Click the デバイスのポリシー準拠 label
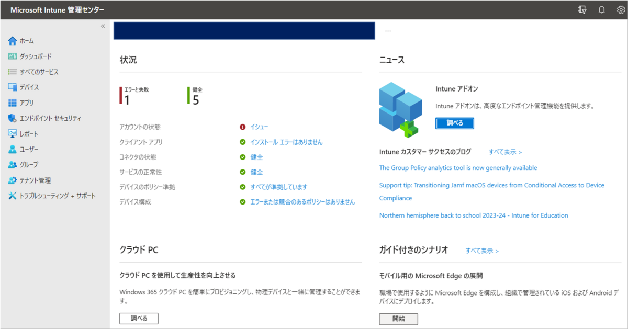The height and width of the screenshot is (329, 628). pyautogui.click(x=147, y=187)
